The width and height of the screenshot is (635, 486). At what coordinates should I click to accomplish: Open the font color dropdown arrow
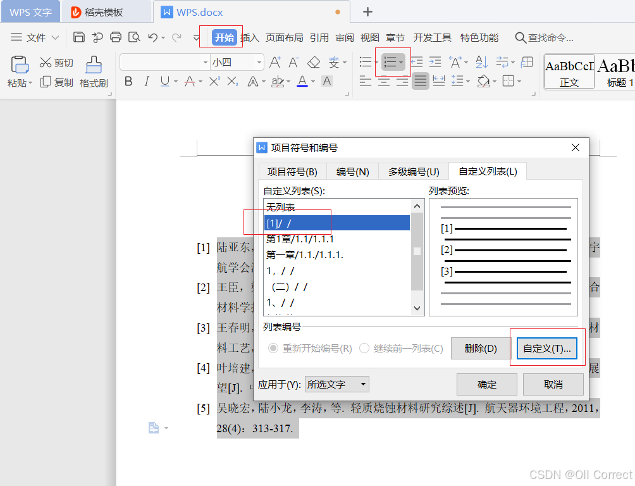pos(313,82)
